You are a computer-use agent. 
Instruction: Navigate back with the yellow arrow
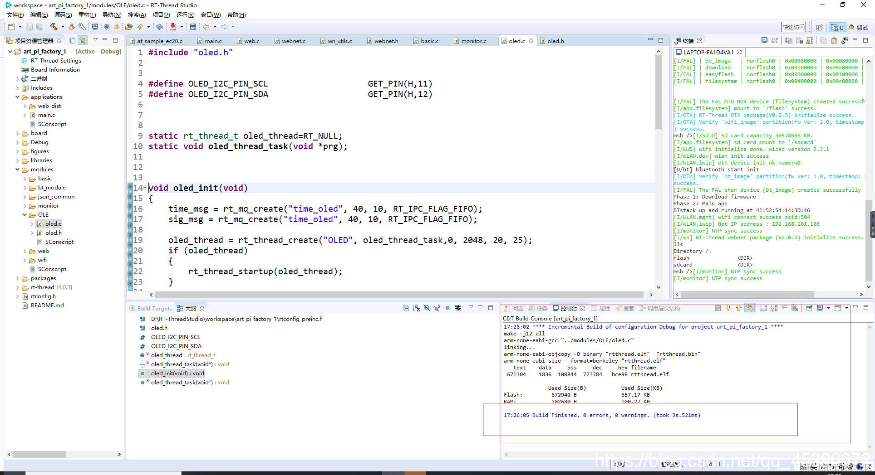pyautogui.click(x=206, y=27)
